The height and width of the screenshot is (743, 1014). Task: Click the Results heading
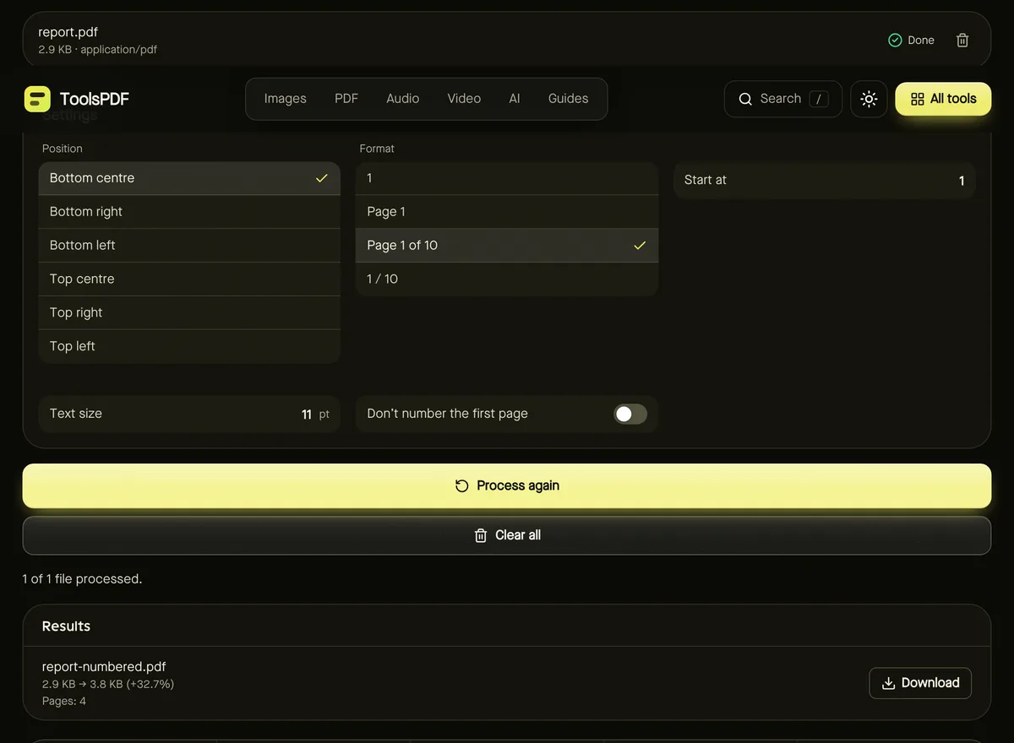point(66,626)
